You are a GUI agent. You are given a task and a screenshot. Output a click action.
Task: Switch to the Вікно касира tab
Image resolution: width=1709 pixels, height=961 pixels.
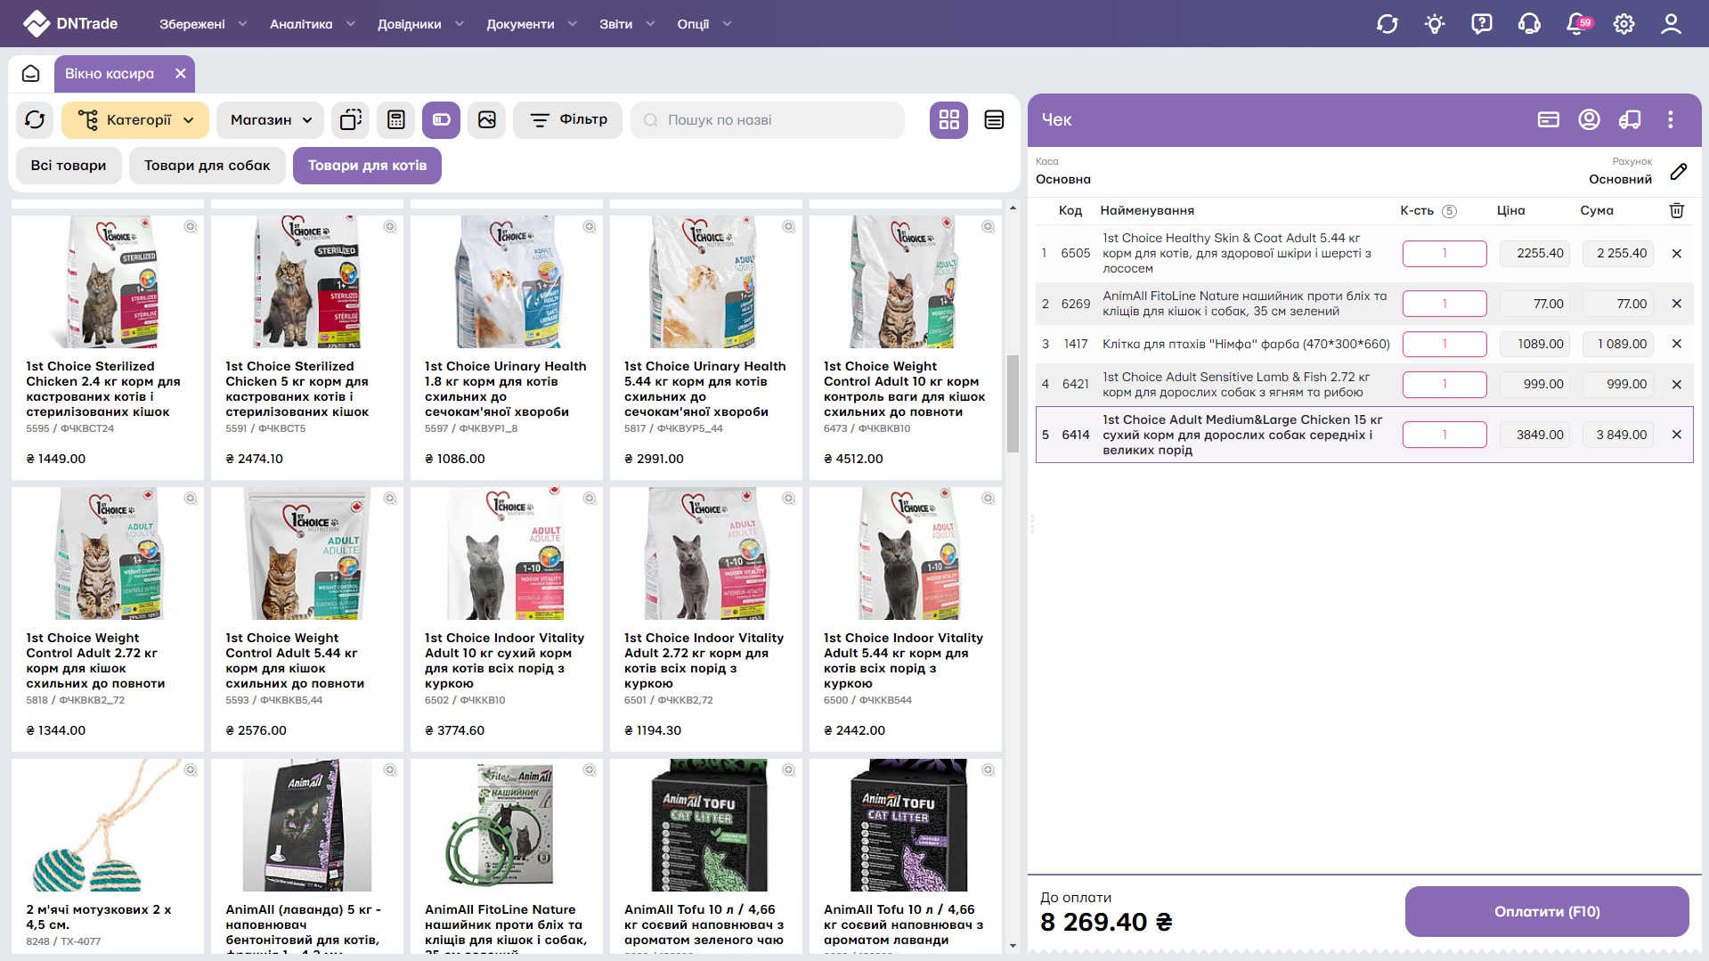point(110,74)
